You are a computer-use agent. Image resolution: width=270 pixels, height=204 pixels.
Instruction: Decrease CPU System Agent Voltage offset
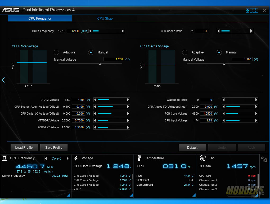pyautogui.click(x=95, y=107)
